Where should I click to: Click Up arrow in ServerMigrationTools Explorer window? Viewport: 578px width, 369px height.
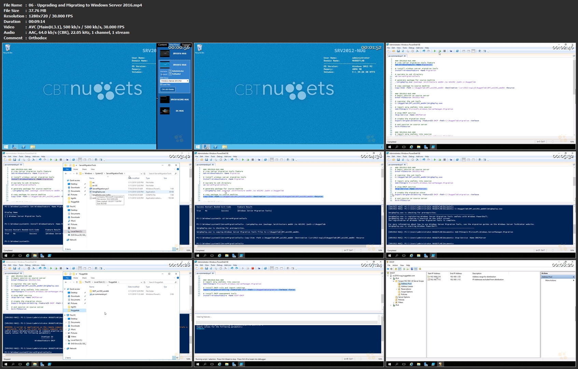[76, 174]
